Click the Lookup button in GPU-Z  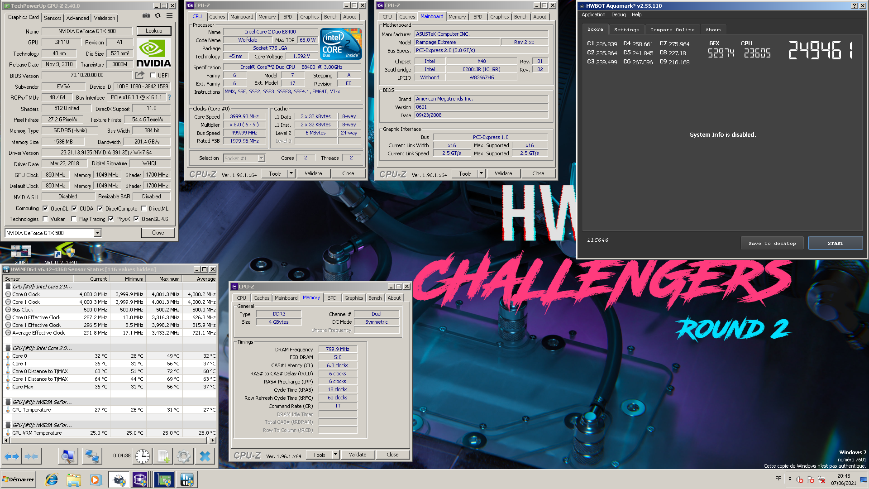point(154,31)
